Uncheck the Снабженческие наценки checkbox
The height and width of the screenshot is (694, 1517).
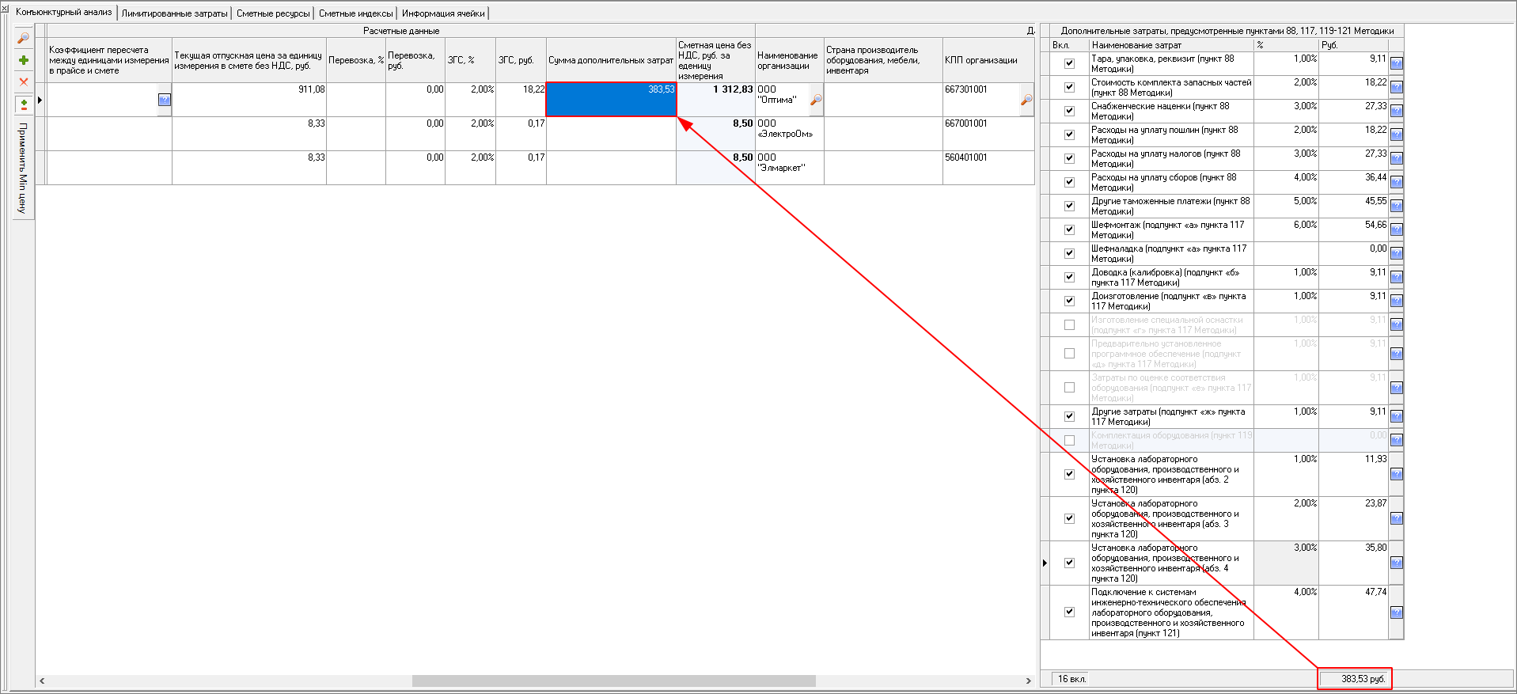tap(1069, 111)
